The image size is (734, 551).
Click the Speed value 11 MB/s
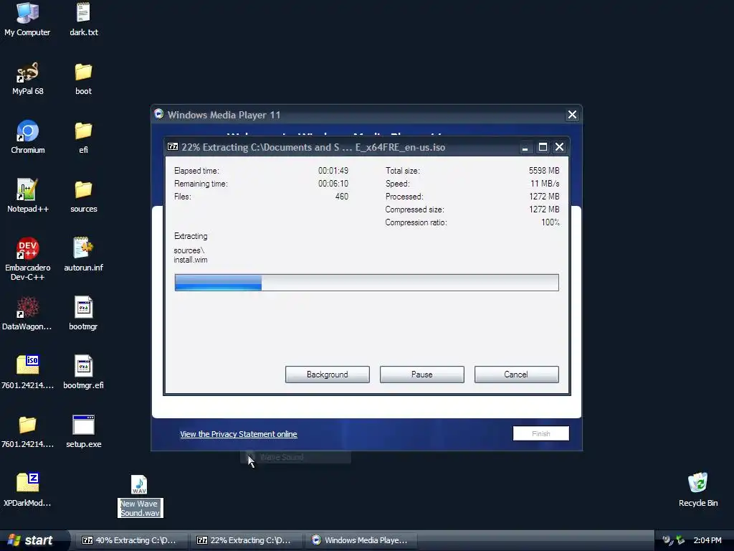click(x=545, y=184)
